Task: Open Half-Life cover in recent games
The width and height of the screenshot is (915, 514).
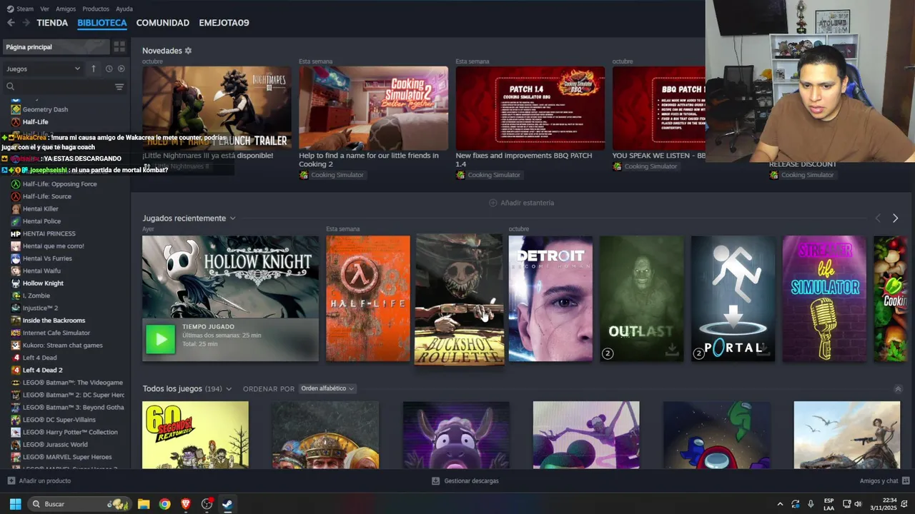Action: coord(368,298)
